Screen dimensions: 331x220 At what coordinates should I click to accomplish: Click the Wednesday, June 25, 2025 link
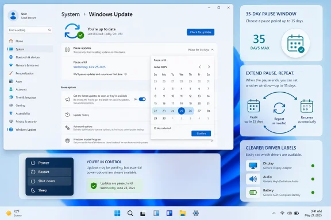coord(89,67)
